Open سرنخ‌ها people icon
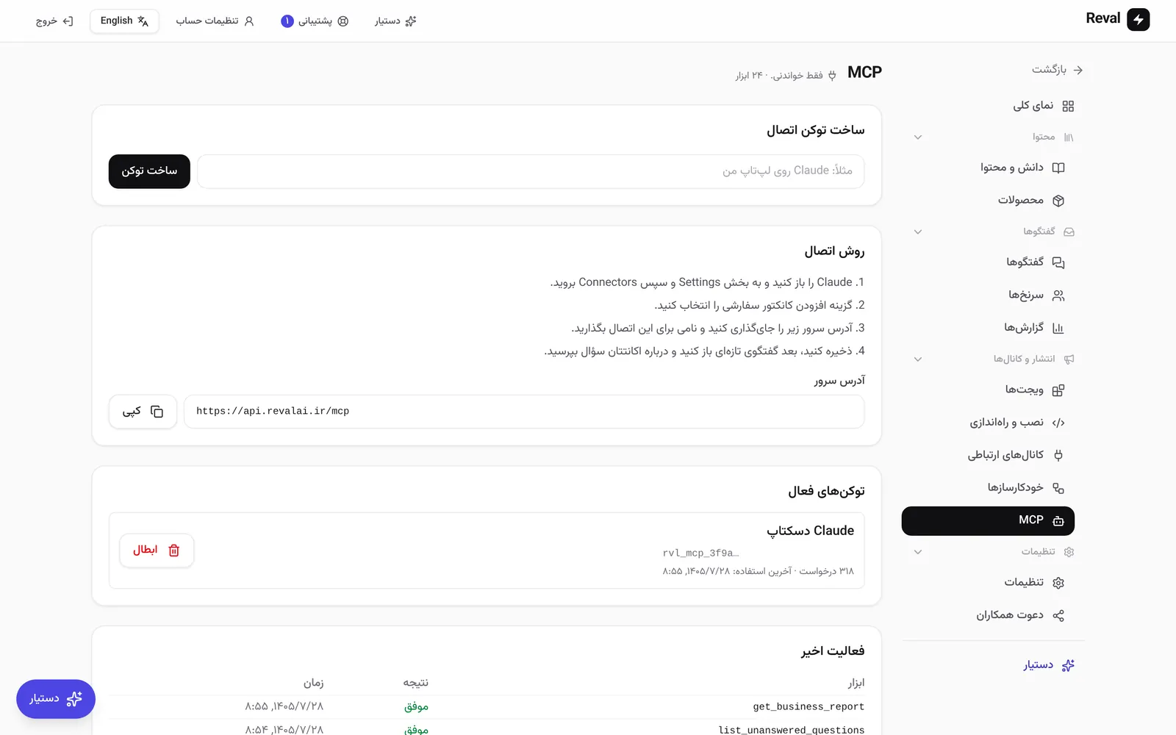This screenshot has width=1176, height=735. (x=1058, y=295)
